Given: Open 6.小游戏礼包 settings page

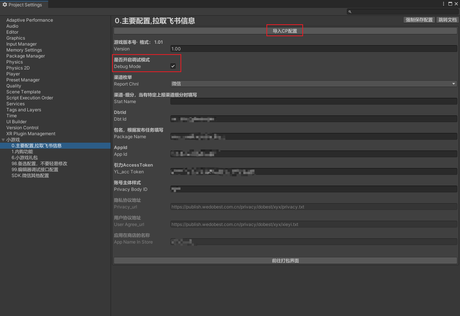Looking at the screenshot, I should [x=24, y=158].
